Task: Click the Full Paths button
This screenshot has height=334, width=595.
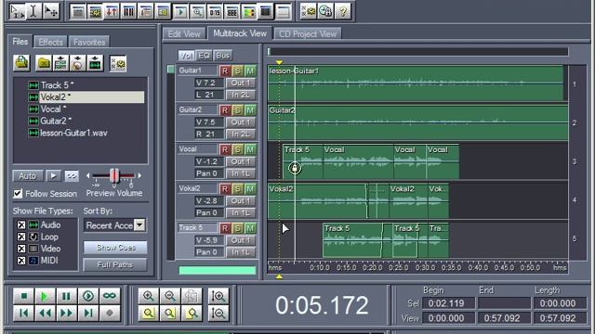Action: pyautogui.click(x=115, y=264)
